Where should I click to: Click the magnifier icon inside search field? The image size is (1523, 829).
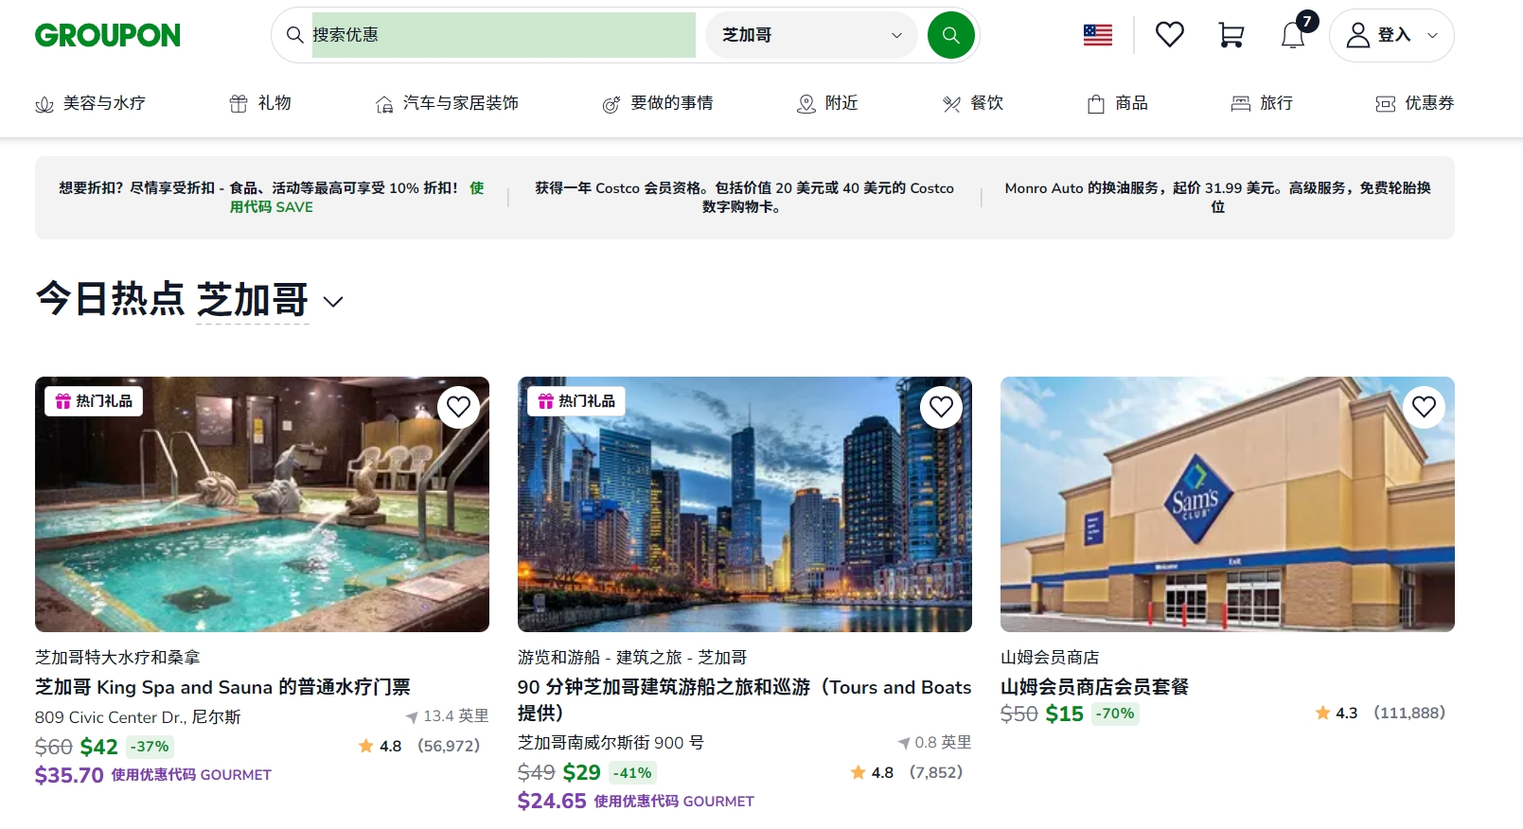coord(295,35)
